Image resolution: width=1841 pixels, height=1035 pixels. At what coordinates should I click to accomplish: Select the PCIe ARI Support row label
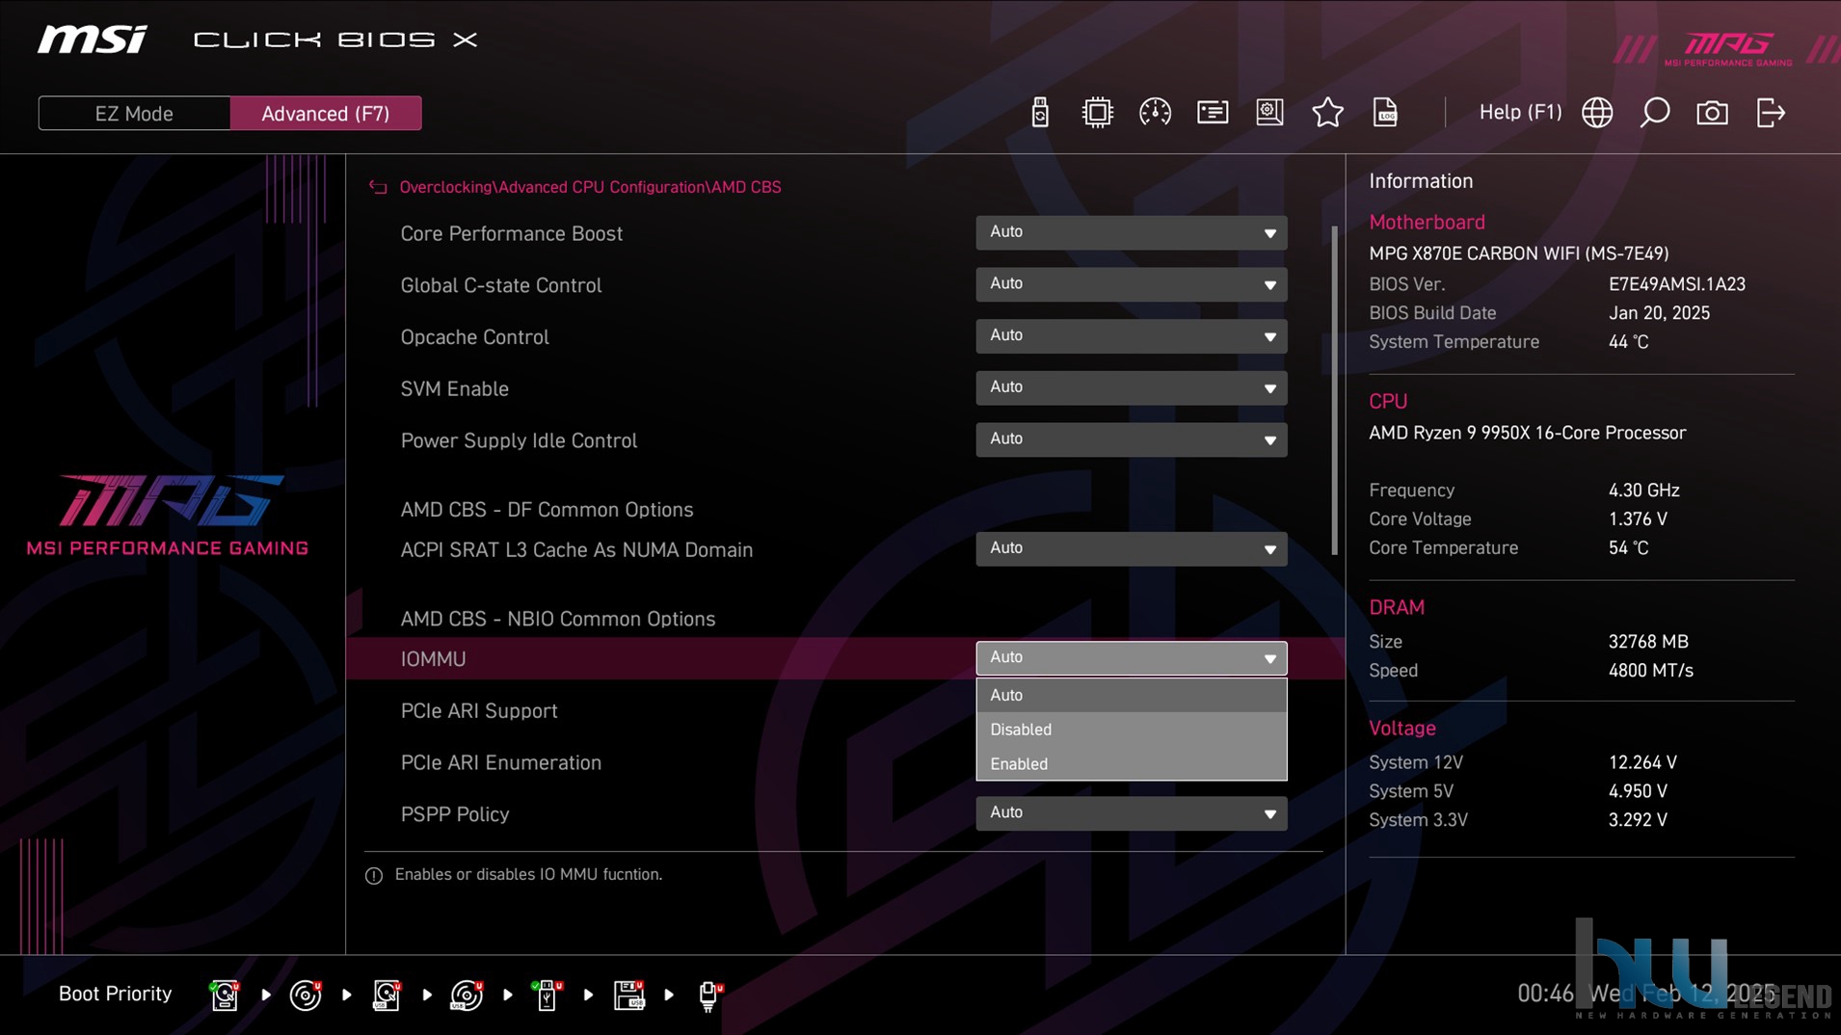click(x=479, y=711)
